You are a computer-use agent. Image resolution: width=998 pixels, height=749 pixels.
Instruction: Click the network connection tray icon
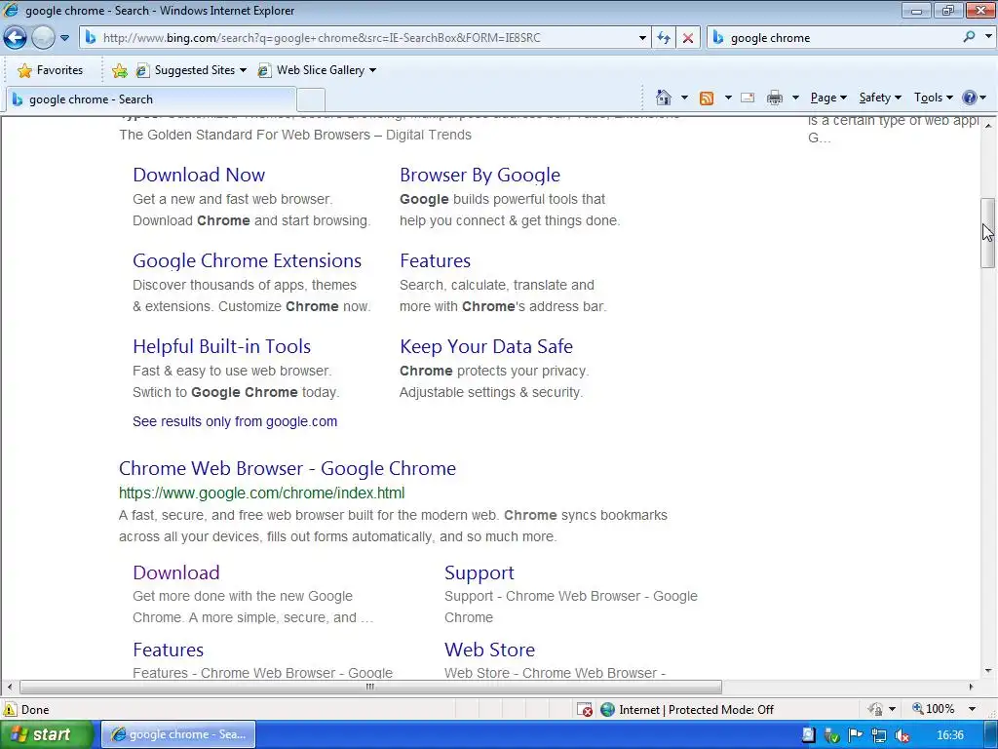[x=878, y=735]
